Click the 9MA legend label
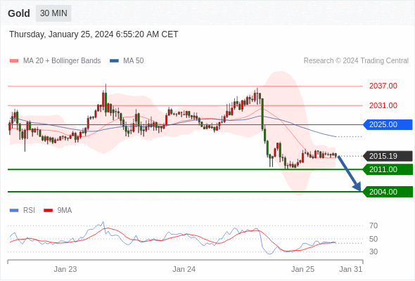The width and height of the screenshot is (415, 281). coord(65,211)
